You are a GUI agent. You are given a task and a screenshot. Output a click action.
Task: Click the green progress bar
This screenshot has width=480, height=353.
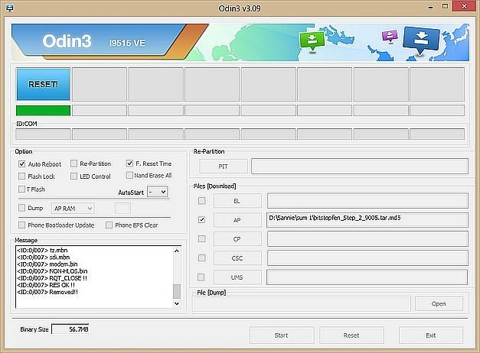[x=43, y=110]
